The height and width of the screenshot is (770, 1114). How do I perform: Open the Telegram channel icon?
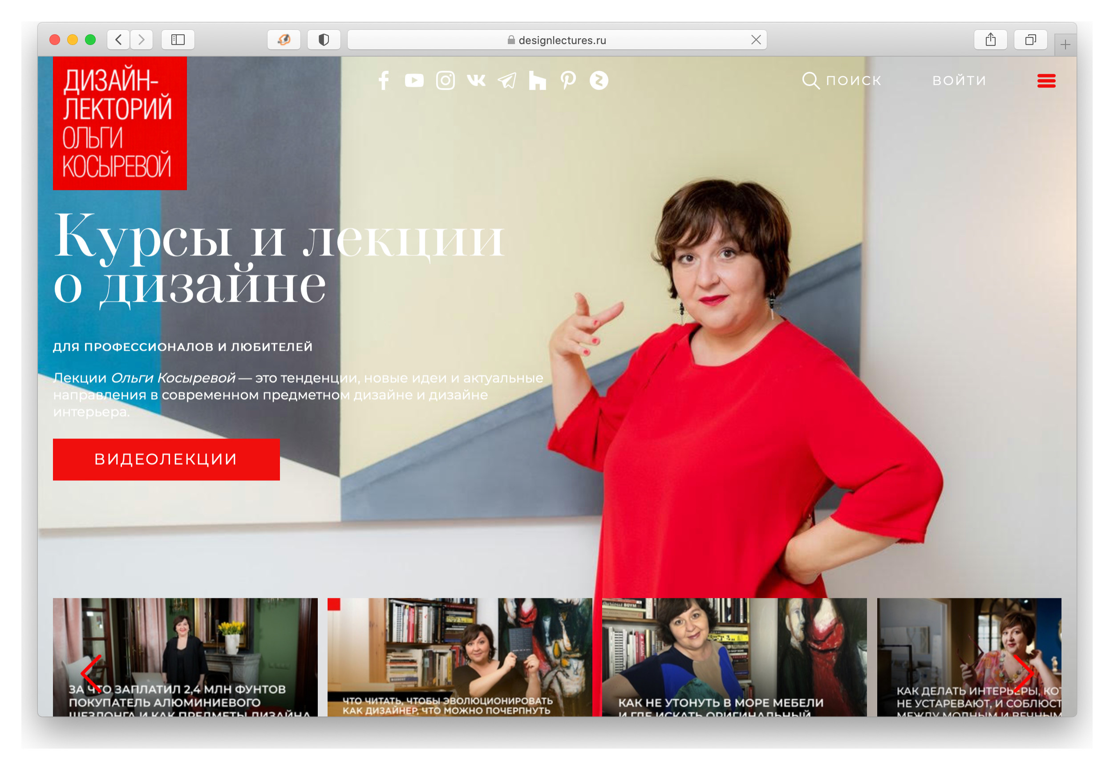pyautogui.click(x=506, y=81)
